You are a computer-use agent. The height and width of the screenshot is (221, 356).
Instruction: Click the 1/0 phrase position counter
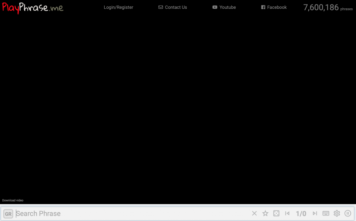pyautogui.click(x=301, y=214)
